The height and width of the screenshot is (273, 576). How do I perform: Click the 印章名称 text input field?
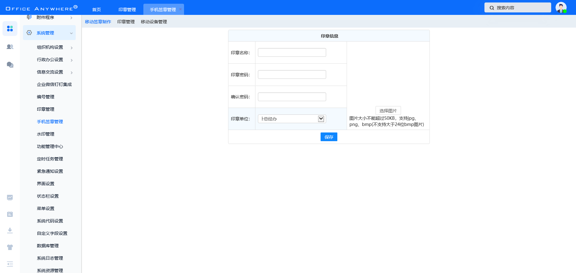click(292, 52)
